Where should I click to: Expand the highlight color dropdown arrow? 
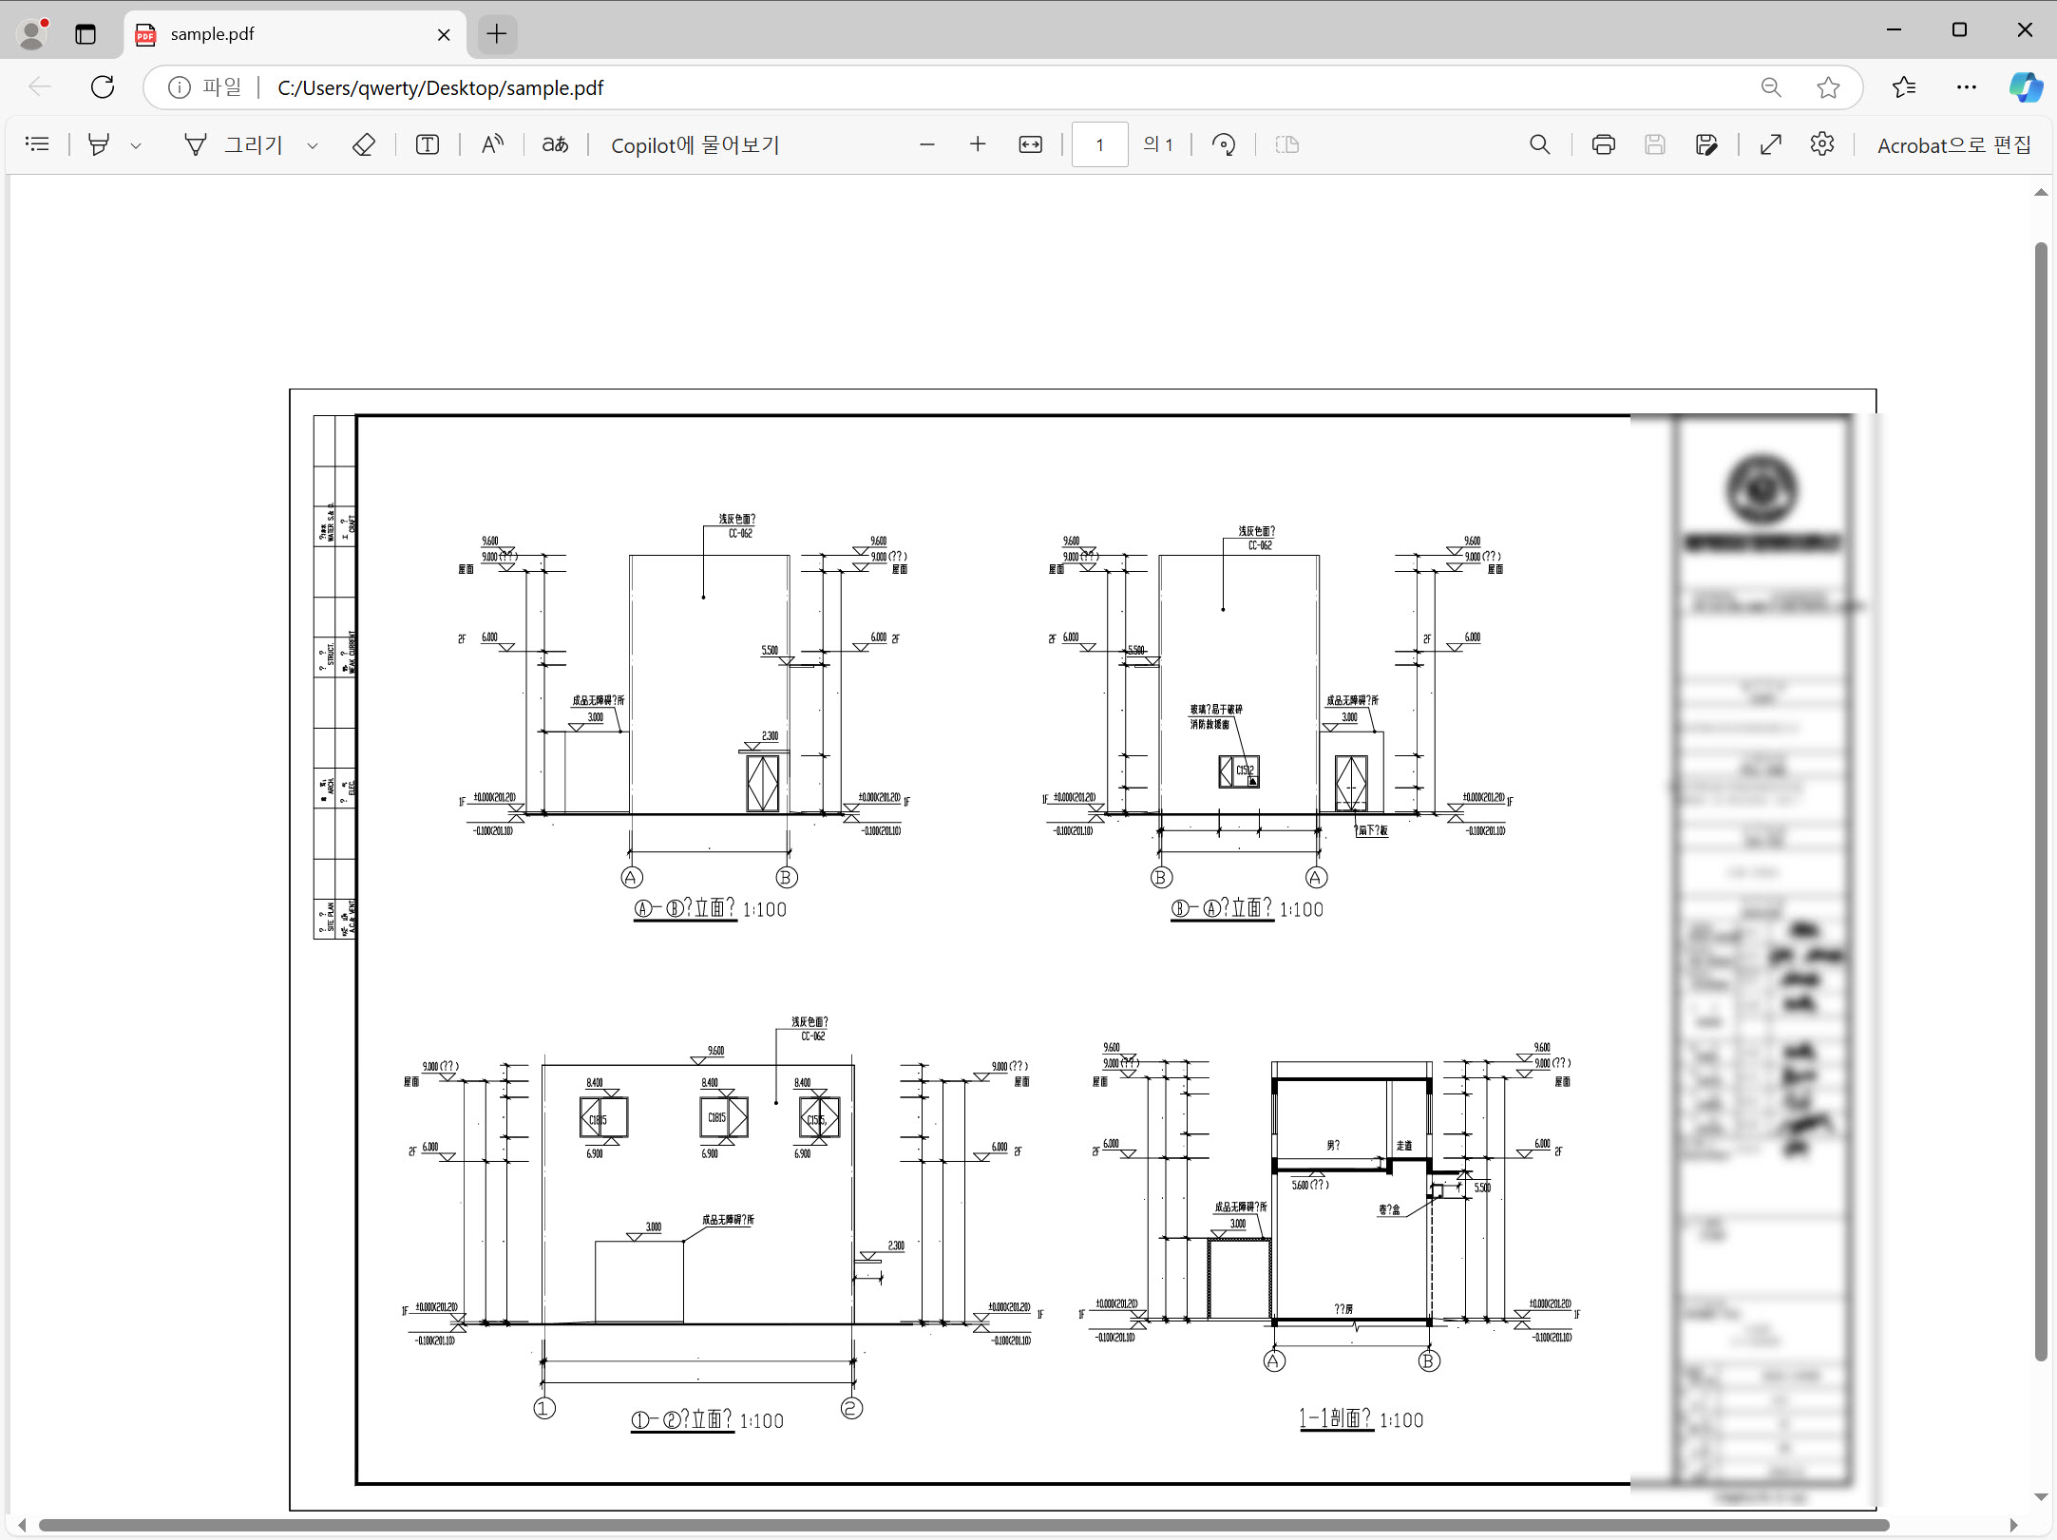(x=136, y=145)
